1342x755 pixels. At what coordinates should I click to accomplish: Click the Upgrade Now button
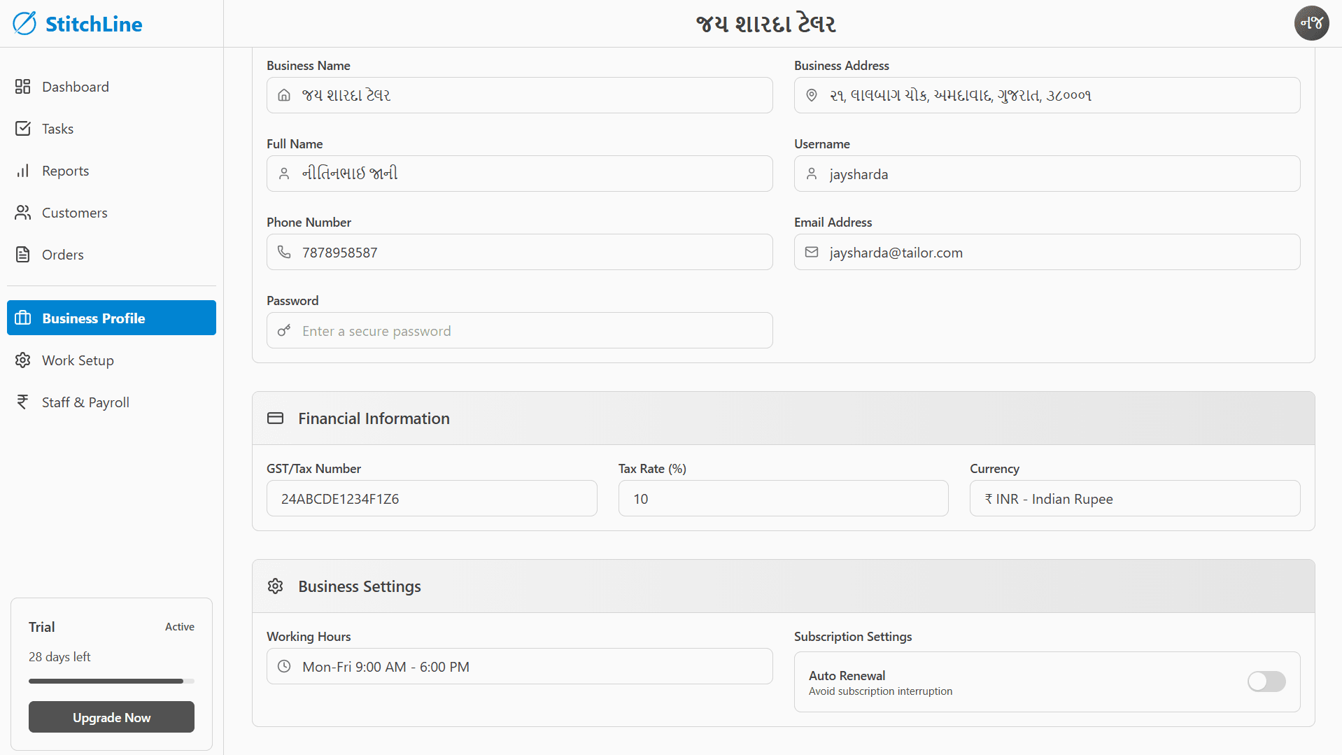(111, 717)
